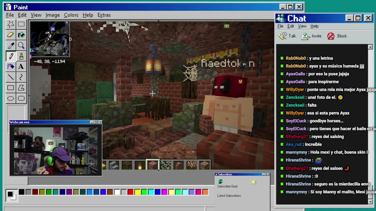Viewport: 376px width, 211px height.
Task: Select the brick block in the hotbar
Action: click(x=152, y=165)
